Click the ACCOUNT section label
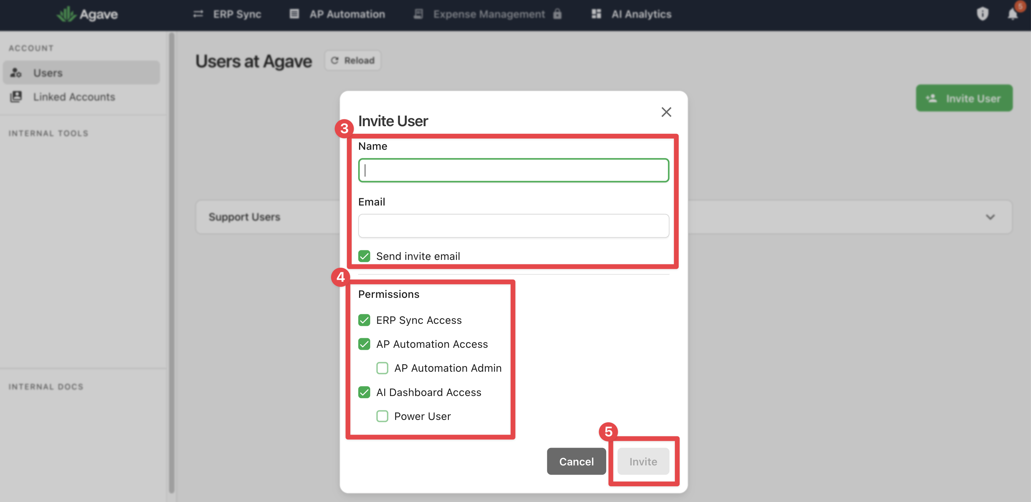Screen dimensions: 1031x502 tap(31, 48)
